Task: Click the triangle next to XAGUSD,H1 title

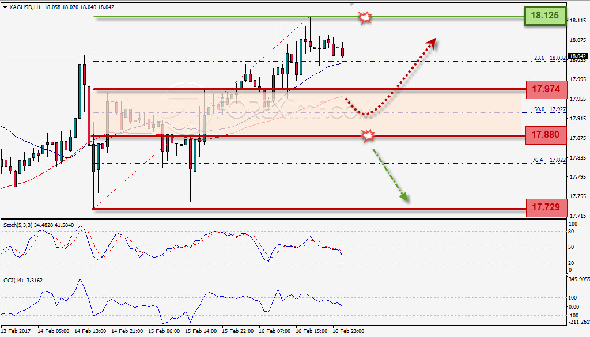Action: point(5,7)
